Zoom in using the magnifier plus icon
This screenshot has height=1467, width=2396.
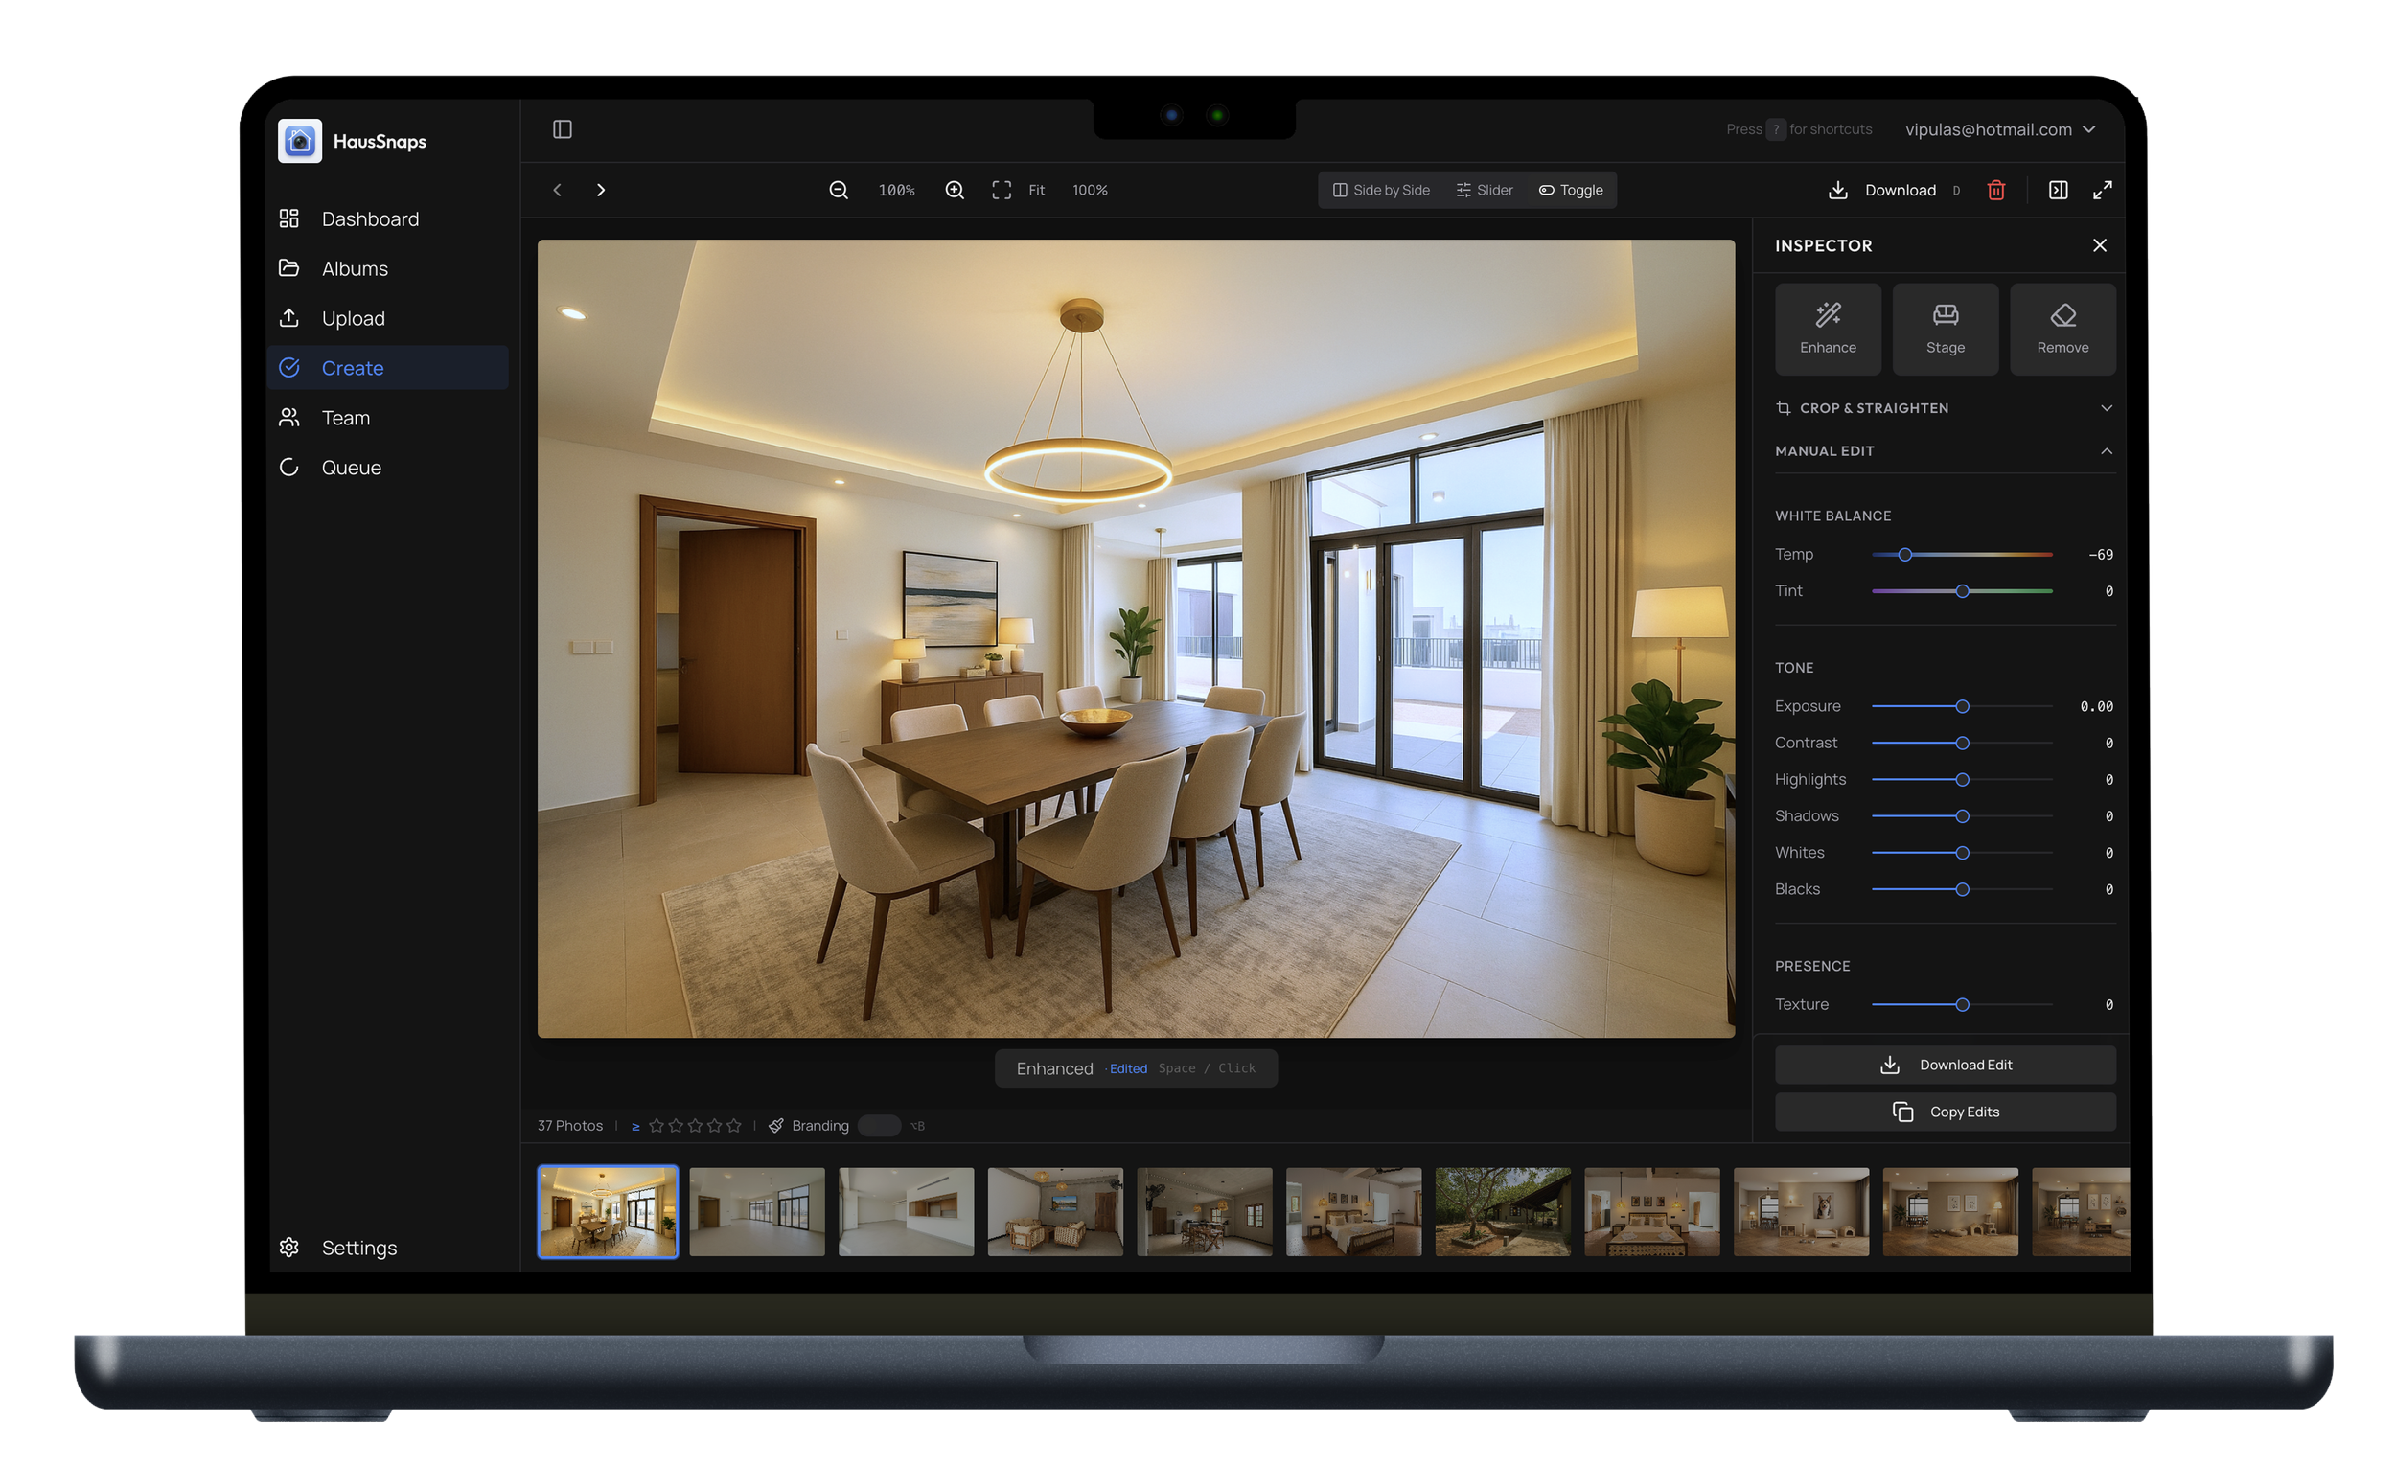[954, 190]
